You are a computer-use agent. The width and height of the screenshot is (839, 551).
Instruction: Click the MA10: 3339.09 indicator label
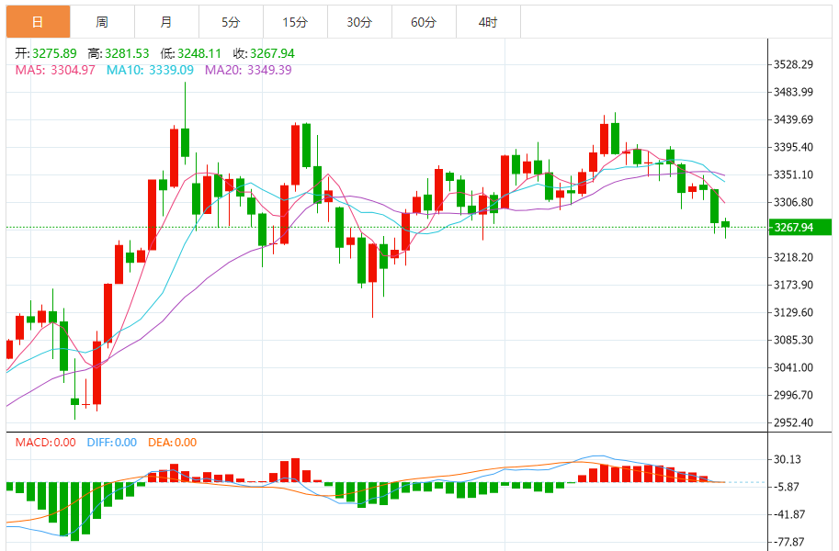point(150,70)
